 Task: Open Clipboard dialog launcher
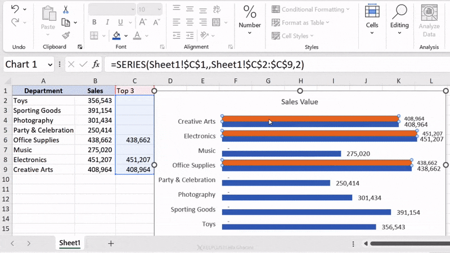80,47
